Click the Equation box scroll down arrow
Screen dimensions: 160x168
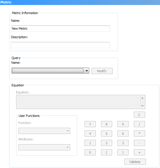(142, 106)
